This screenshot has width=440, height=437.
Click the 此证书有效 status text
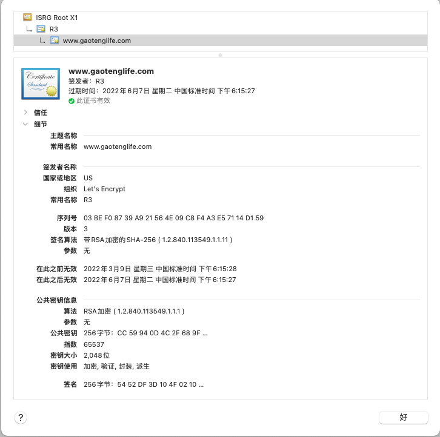click(93, 100)
